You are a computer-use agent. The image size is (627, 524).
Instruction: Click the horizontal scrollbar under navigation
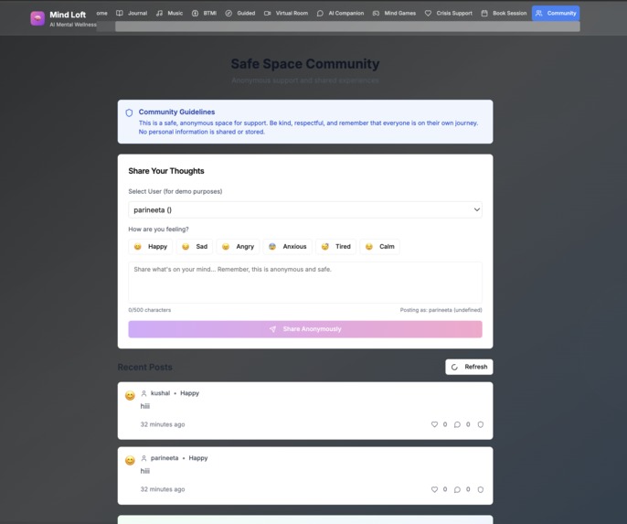pos(347,27)
